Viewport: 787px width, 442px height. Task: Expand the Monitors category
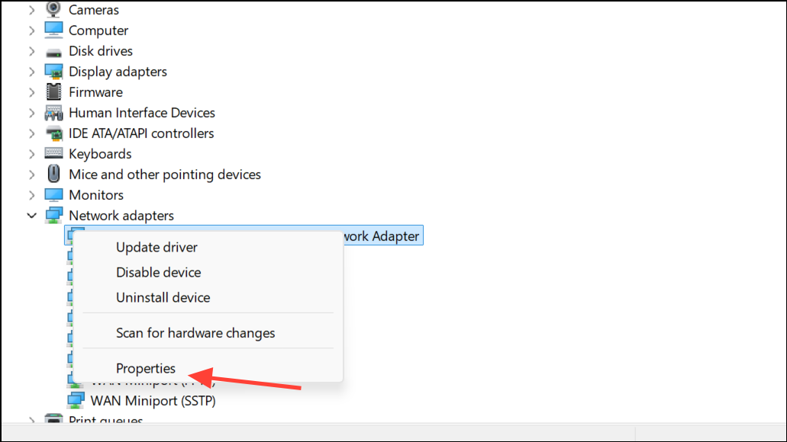coord(31,195)
